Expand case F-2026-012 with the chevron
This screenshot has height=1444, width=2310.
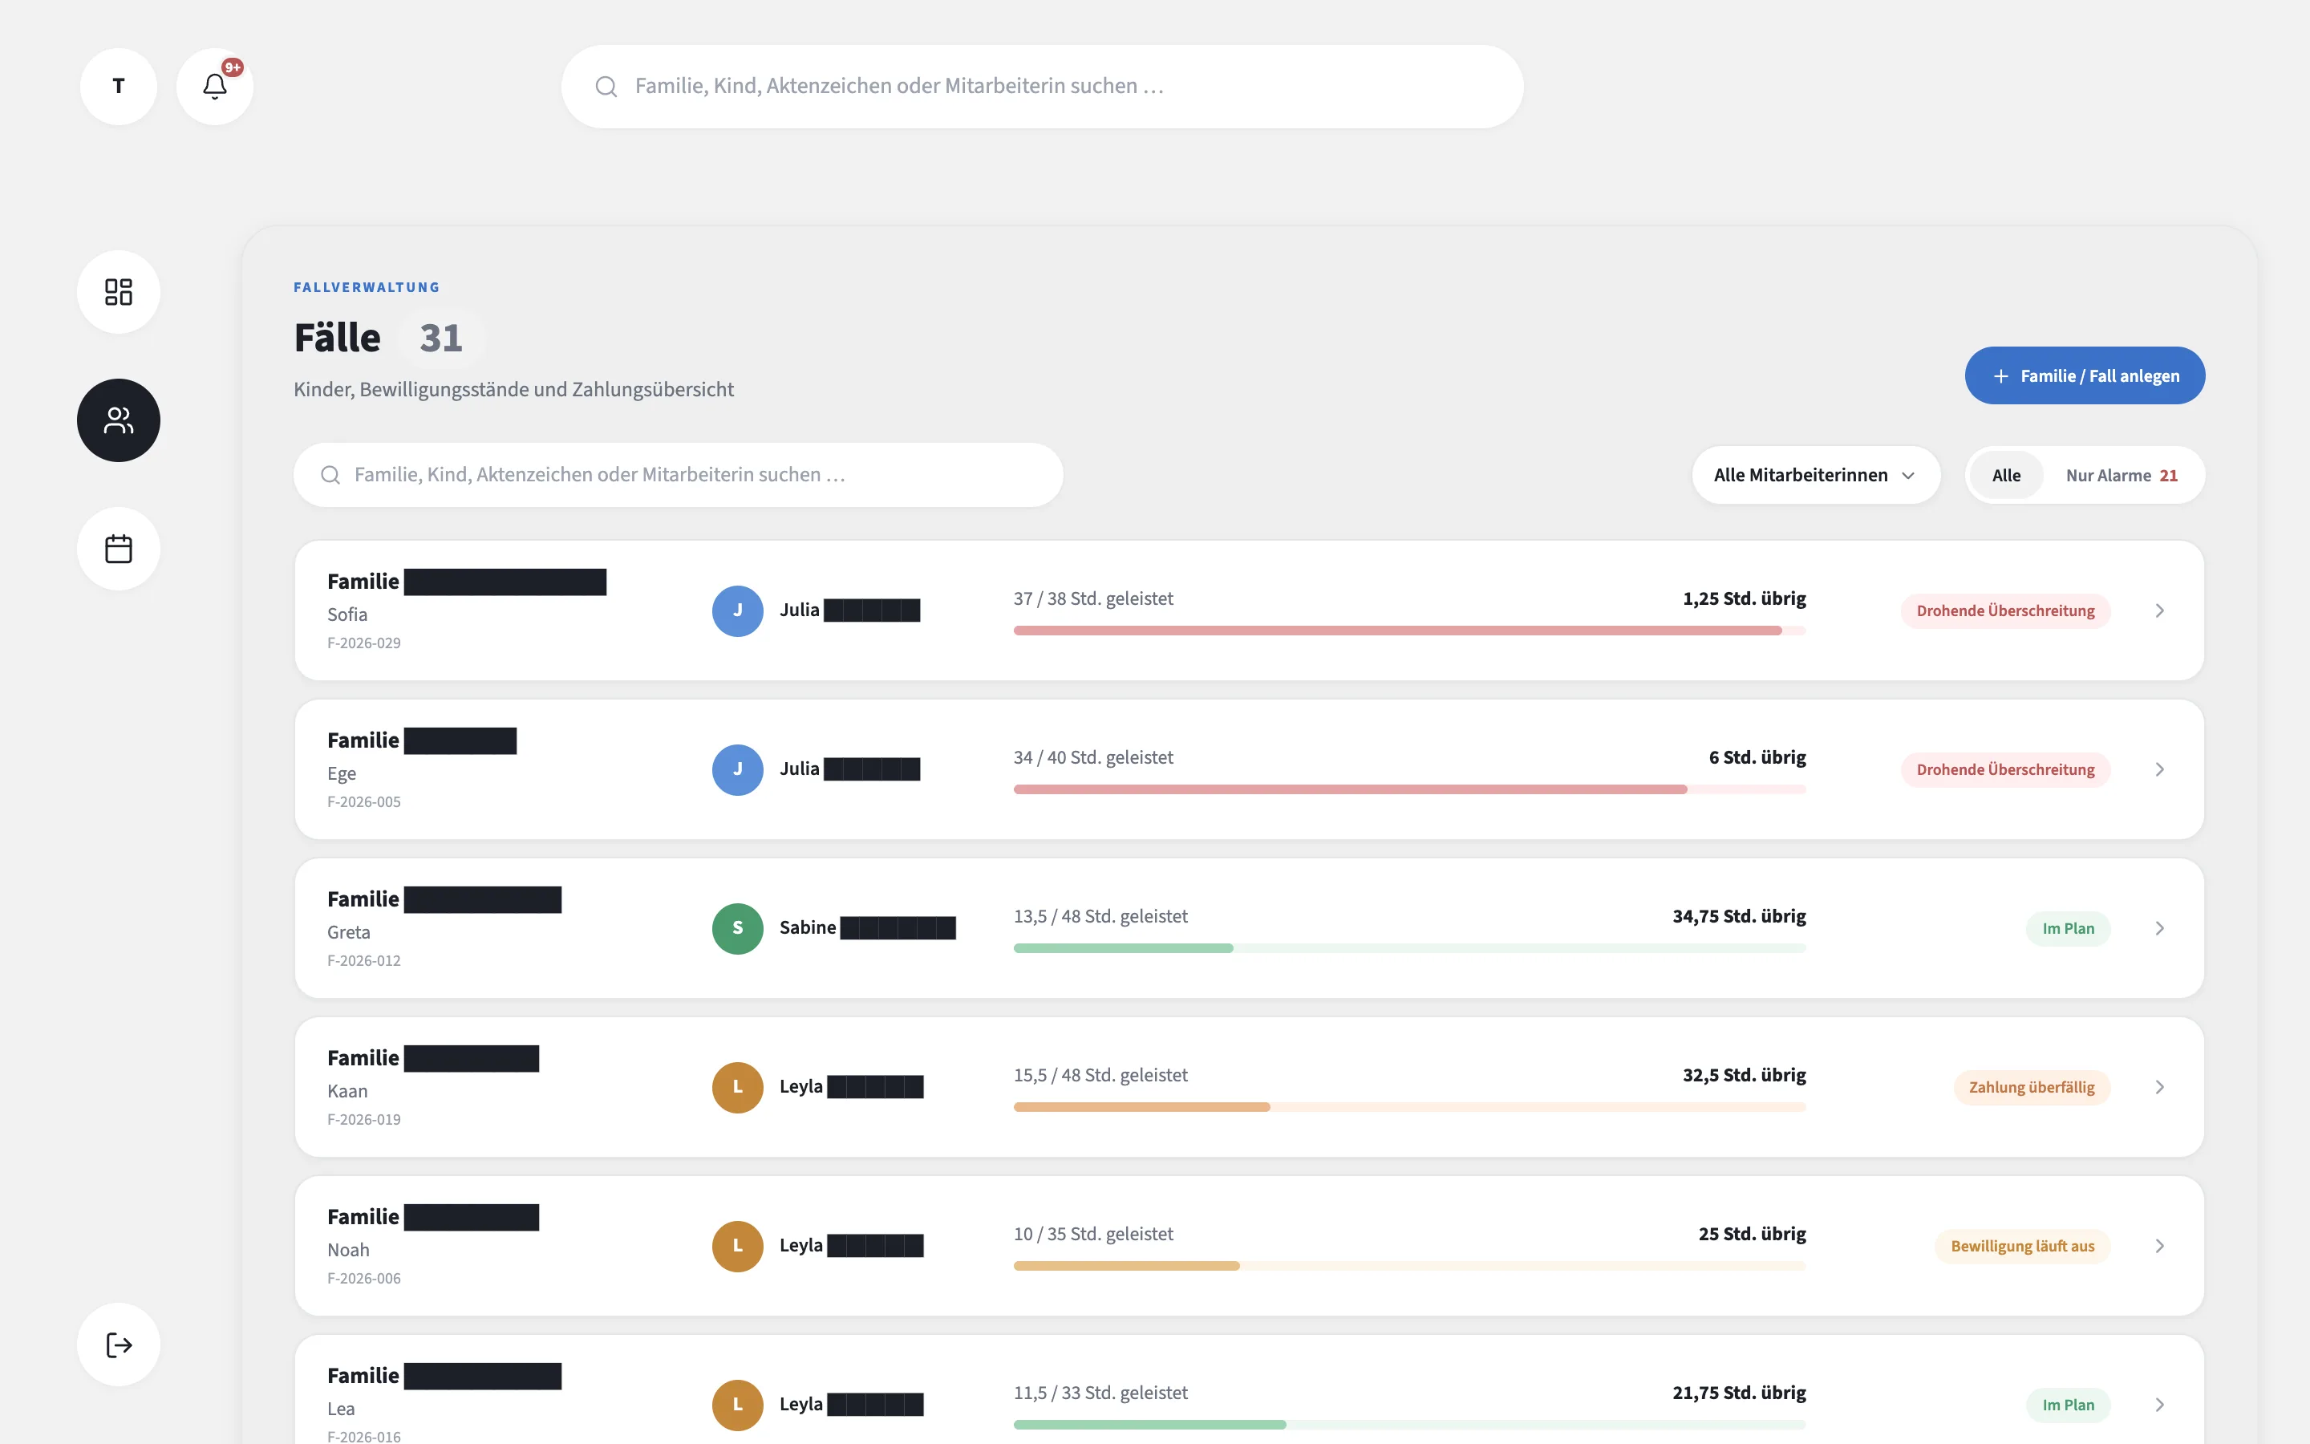click(x=2159, y=927)
